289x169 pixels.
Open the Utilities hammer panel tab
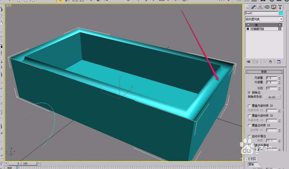coord(280,7)
